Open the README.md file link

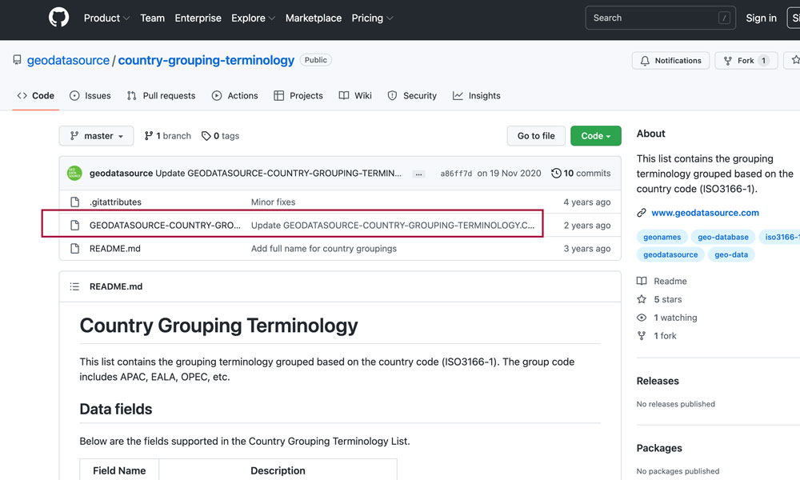(x=114, y=249)
